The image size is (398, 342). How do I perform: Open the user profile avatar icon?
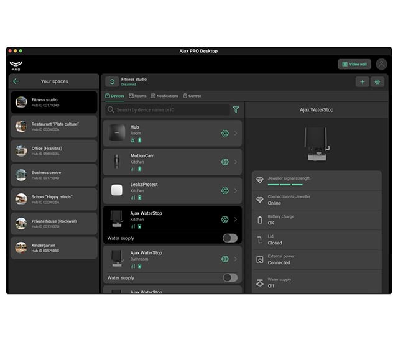(381, 64)
